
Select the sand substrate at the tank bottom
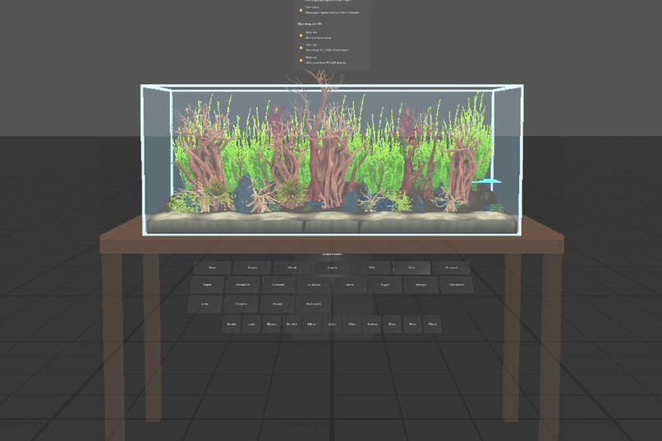coord(332,222)
